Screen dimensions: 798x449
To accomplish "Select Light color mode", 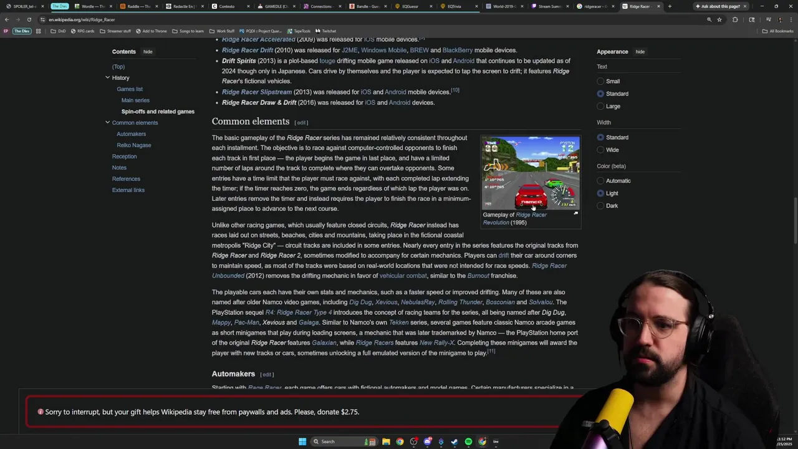I will [600, 193].
